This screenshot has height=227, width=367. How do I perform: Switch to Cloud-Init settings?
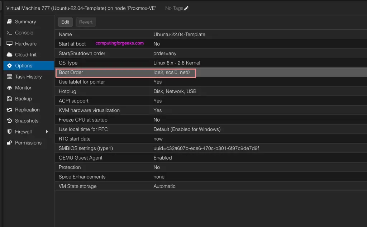pos(29,55)
